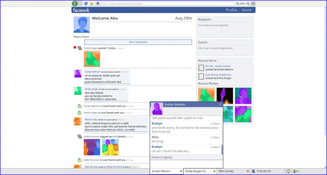
Task: Click the browser URL address field
Action: pos(168,3)
